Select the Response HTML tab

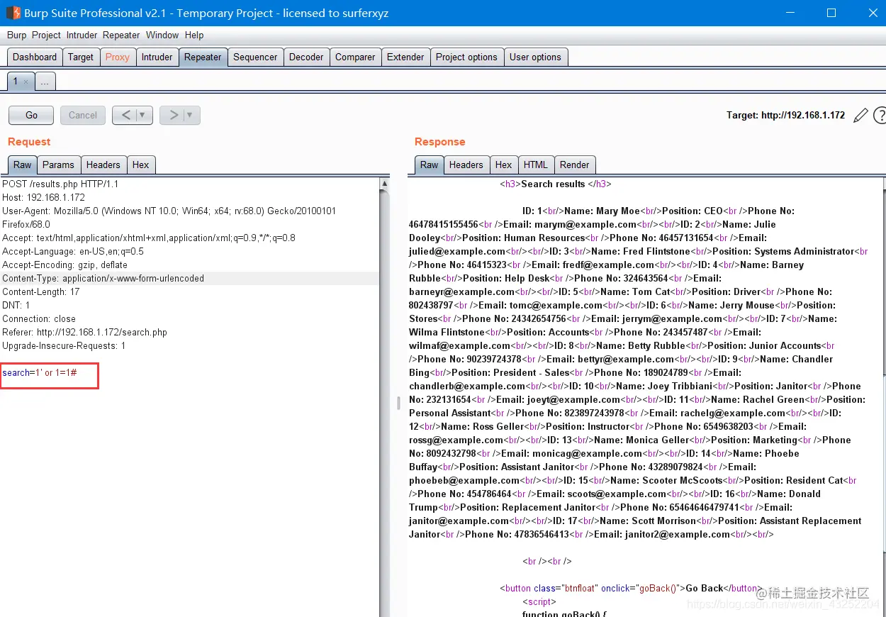pos(536,165)
